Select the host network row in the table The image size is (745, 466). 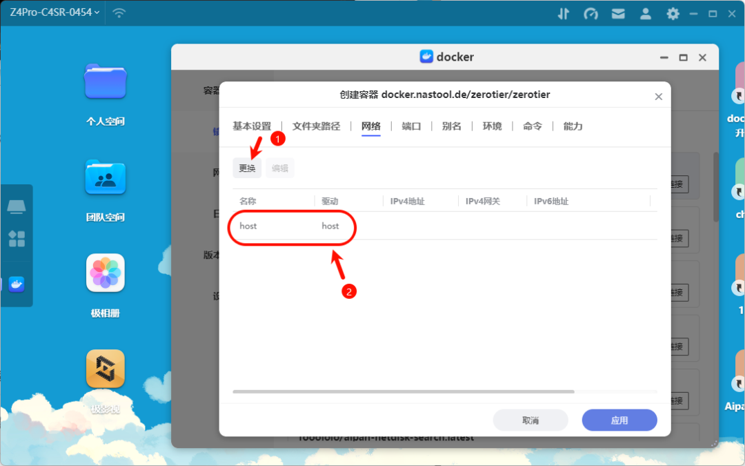coord(290,226)
